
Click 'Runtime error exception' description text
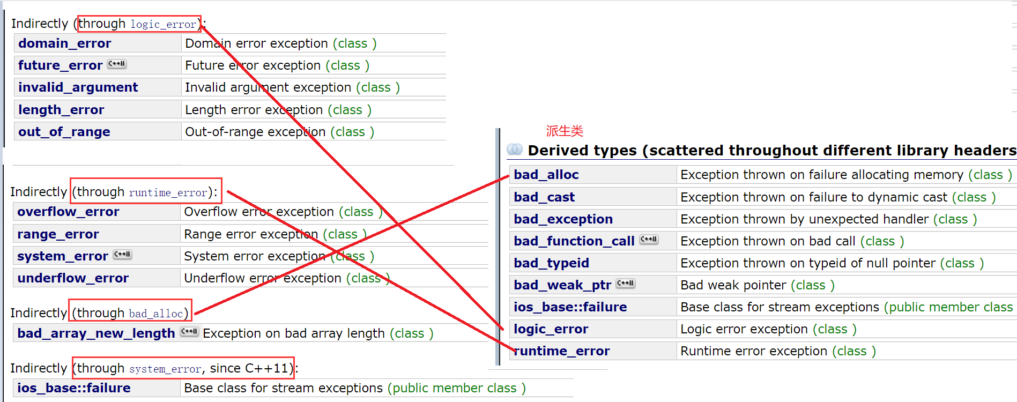point(754,351)
